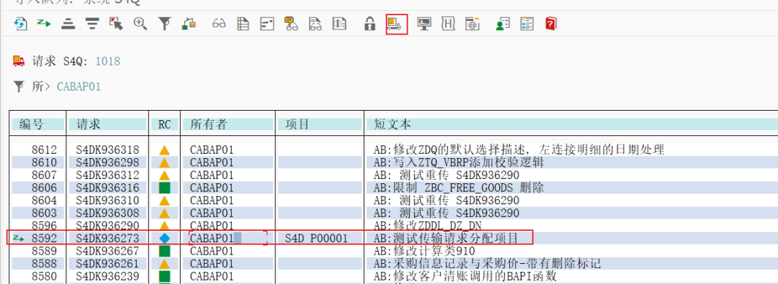Viewport: 778px width, 284px height.
Task: Click the green arrow marker on row 8592
Action: coord(19,239)
